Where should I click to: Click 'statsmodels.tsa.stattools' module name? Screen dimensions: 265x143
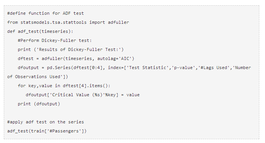coord(53,22)
